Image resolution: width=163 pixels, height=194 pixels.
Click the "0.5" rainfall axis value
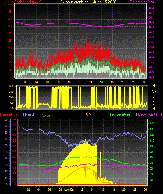(14, 157)
